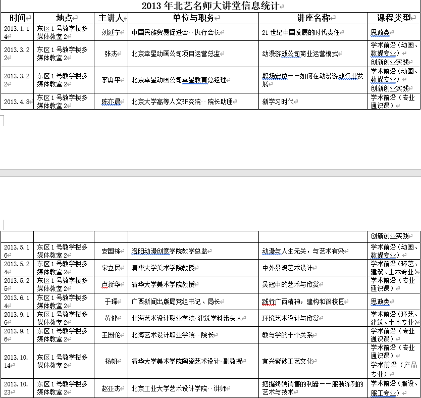The width and height of the screenshot is (421, 398).
Task: Click the date cell 2013.4.8
Action: [17, 102]
